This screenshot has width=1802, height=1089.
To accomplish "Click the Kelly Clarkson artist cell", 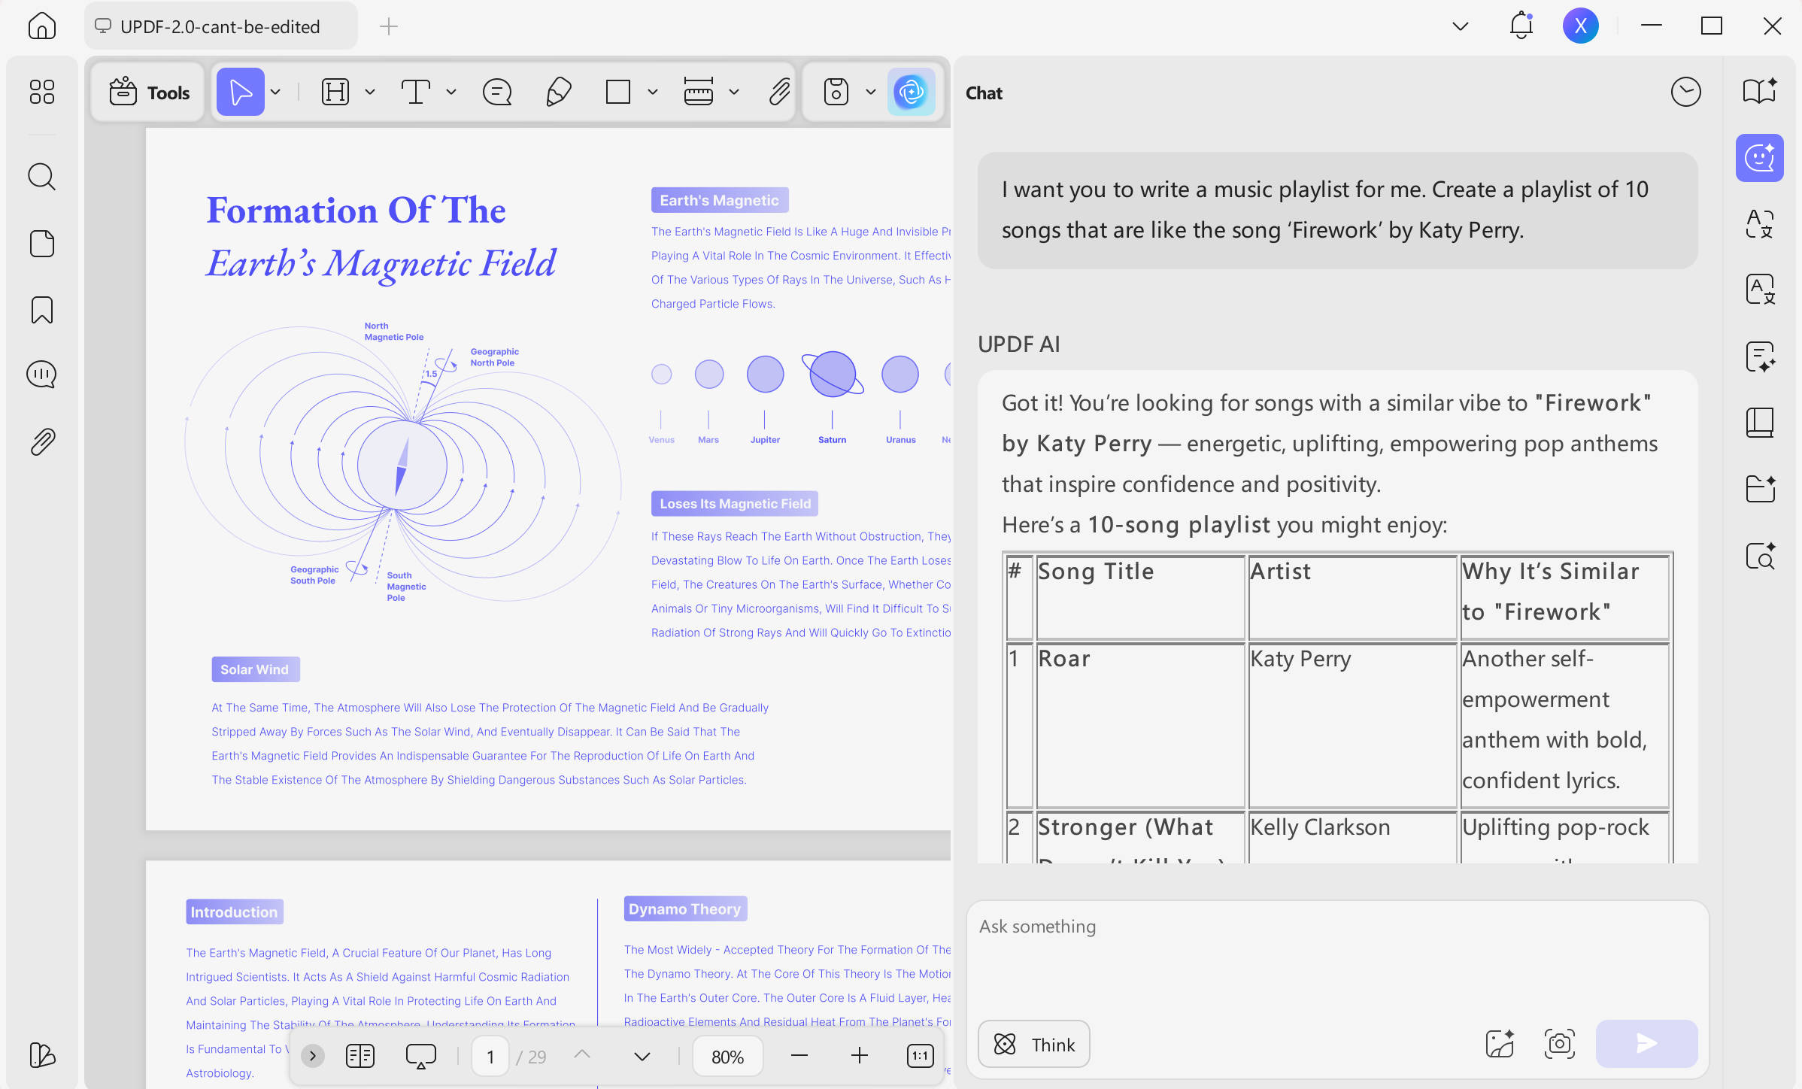I will [x=1352, y=836].
